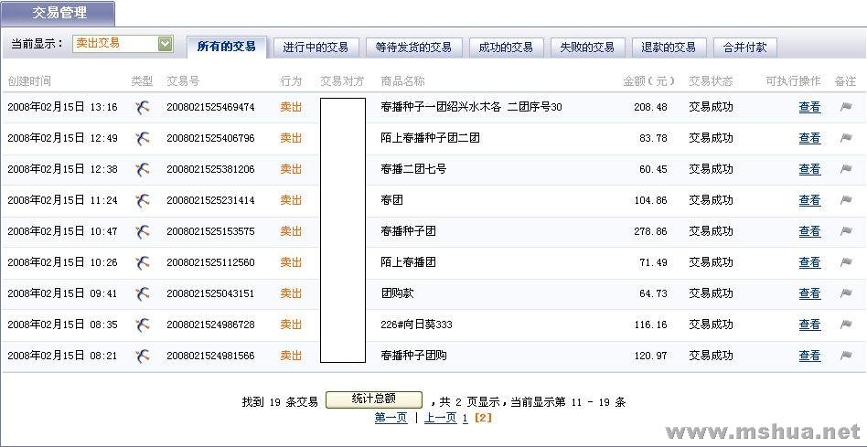Click 查看 for the 春播种子团购 transaction
Image resolution: width=867 pixels, height=447 pixels.
click(x=809, y=356)
